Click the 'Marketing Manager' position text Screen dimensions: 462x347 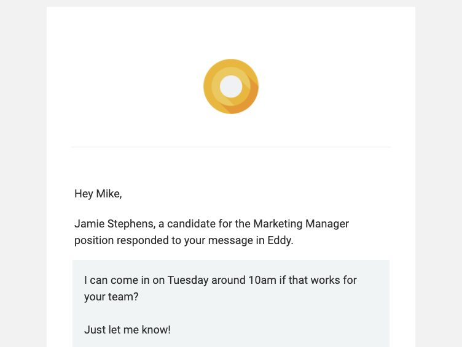coord(301,224)
